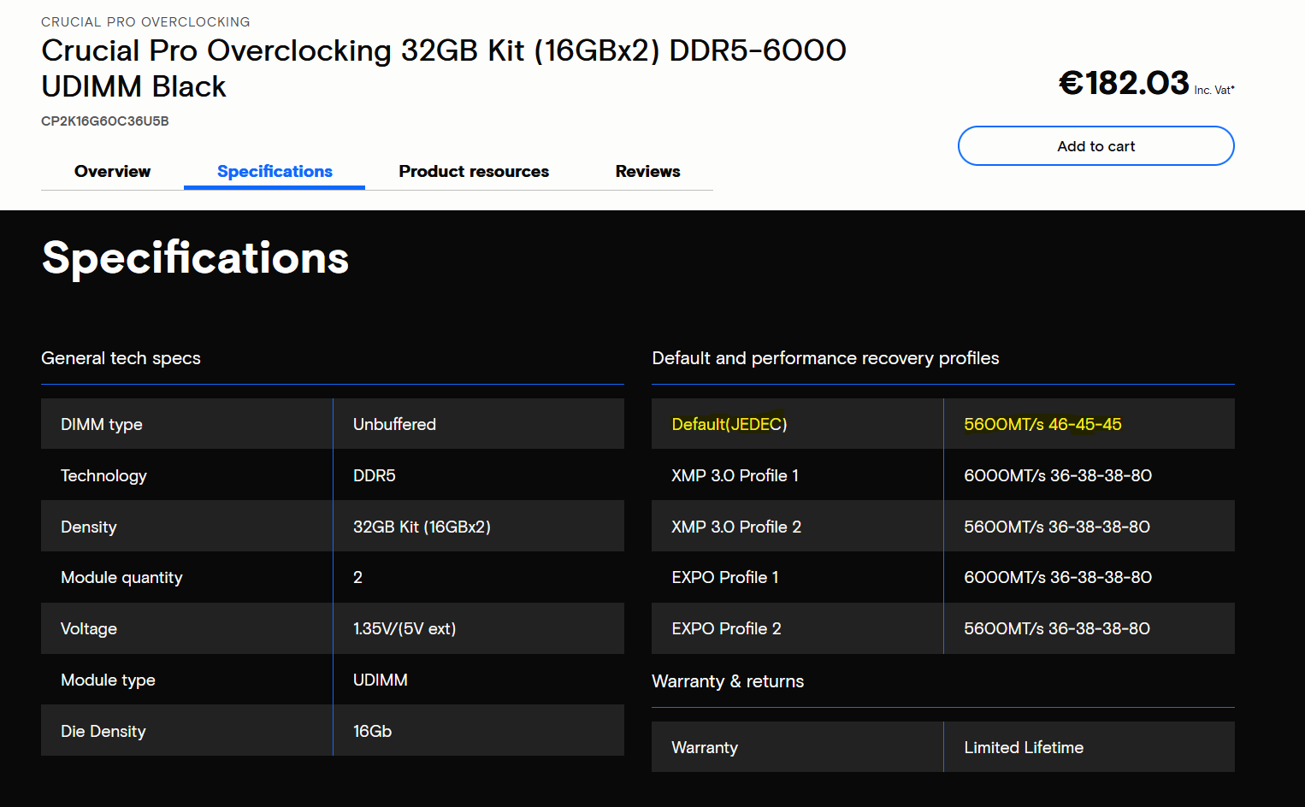Viewport: 1305px width, 807px height.
Task: Click the Module type label
Action: tap(108, 680)
